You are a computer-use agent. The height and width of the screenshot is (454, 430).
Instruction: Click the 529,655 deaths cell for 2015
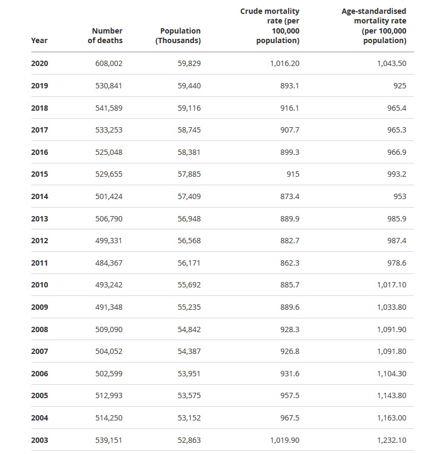pyautogui.click(x=109, y=174)
